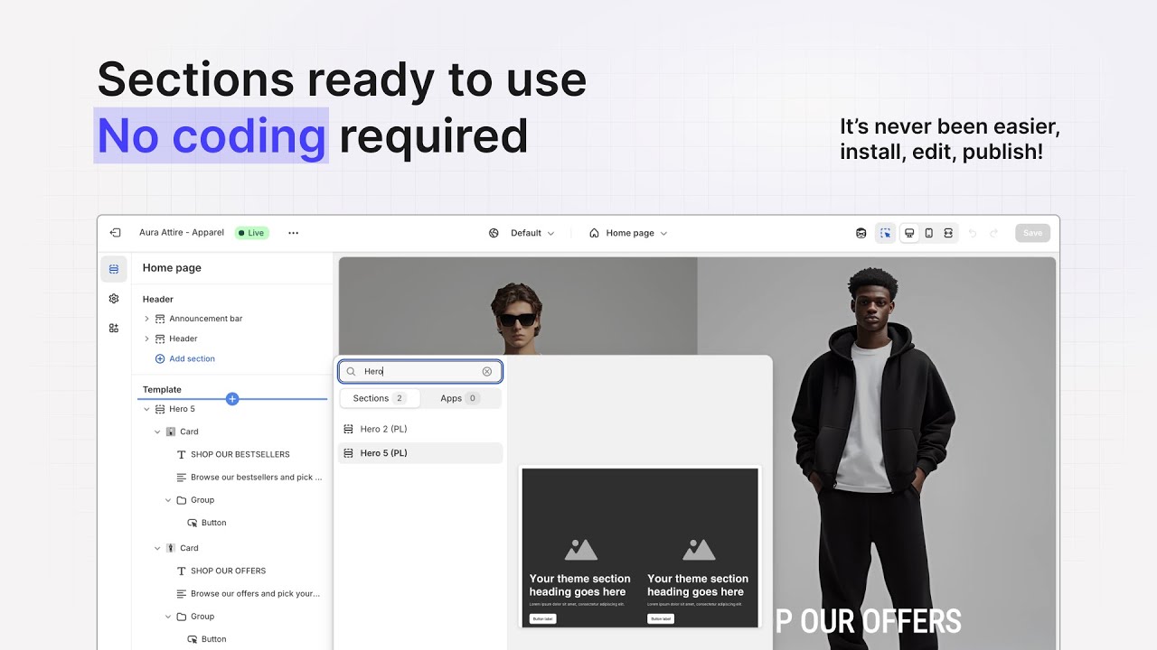This screenshot has width=1157, height=650.
Task: Choose Hero 2 (PL) from results
Action: (x=420, y=429)
